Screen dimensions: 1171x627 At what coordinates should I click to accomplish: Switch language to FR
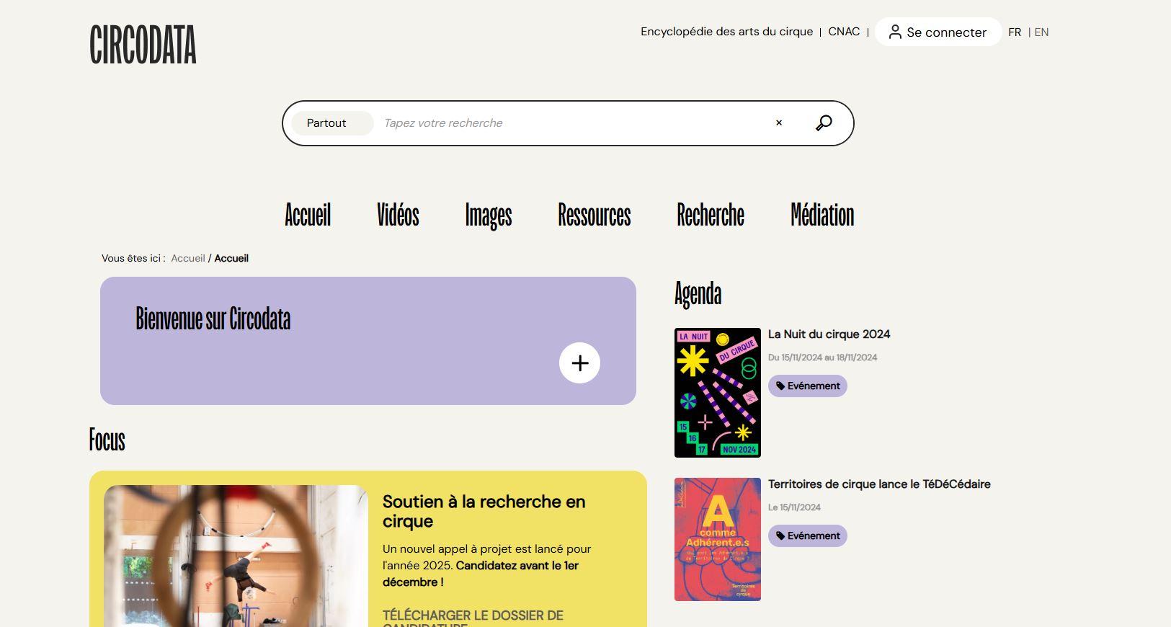click(1015, 32)
